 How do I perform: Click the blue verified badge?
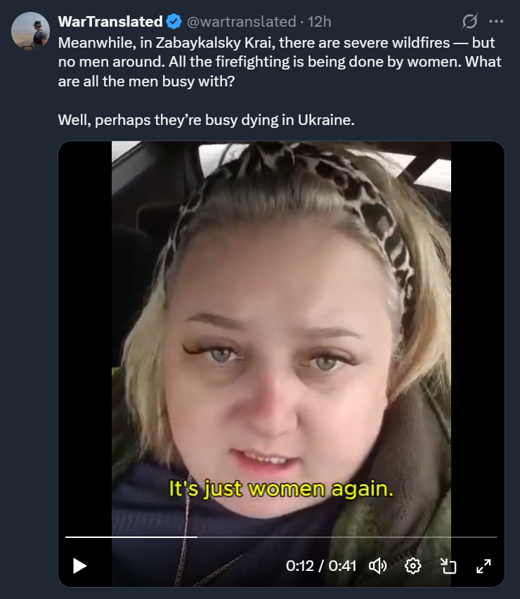tap(174, 21)
